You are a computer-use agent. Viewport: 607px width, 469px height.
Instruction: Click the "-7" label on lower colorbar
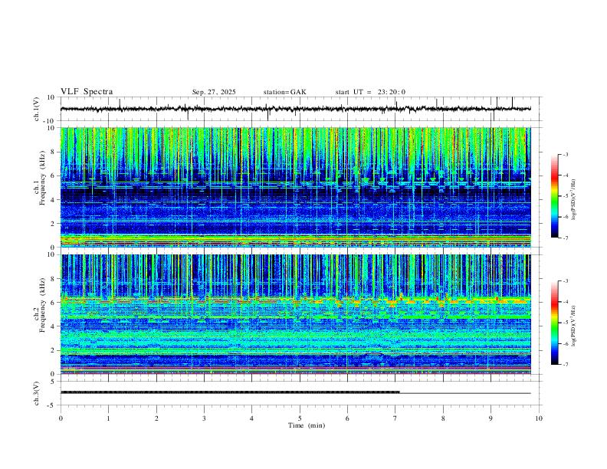(565, 365)
